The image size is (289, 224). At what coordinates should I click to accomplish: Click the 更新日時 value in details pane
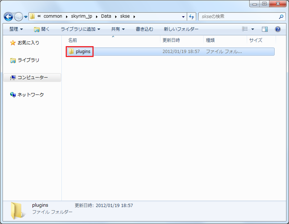(114, 205)
